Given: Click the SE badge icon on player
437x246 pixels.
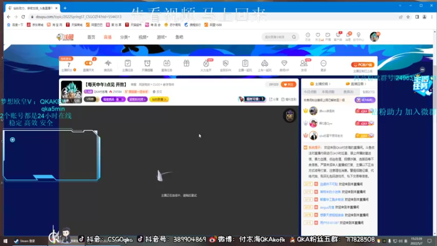Looking at the screenshot, I should [x=290, y=115].
